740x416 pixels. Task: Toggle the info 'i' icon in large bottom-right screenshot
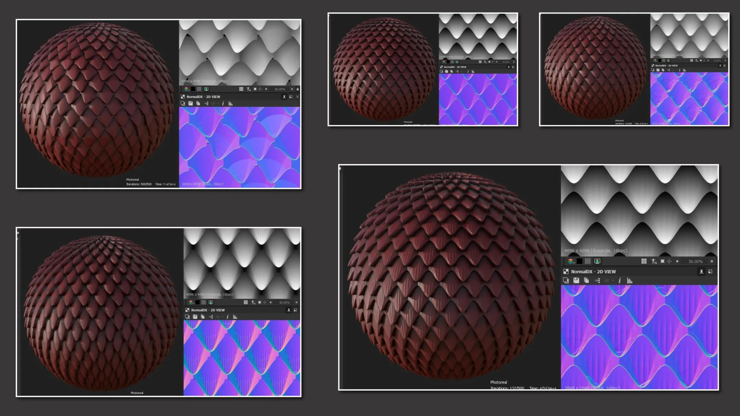click(x=619, y=280)
